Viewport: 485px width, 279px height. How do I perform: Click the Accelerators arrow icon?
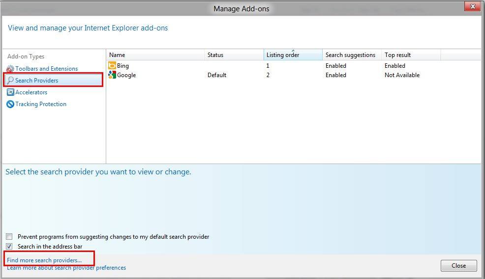(10, 92)
